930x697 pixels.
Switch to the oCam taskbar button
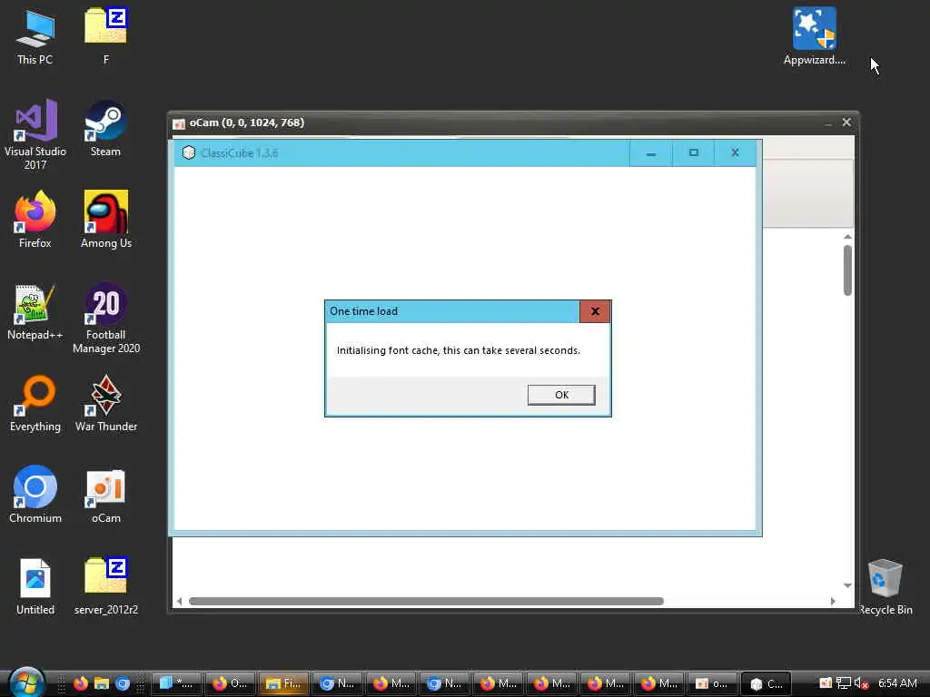tap(712, 683)
